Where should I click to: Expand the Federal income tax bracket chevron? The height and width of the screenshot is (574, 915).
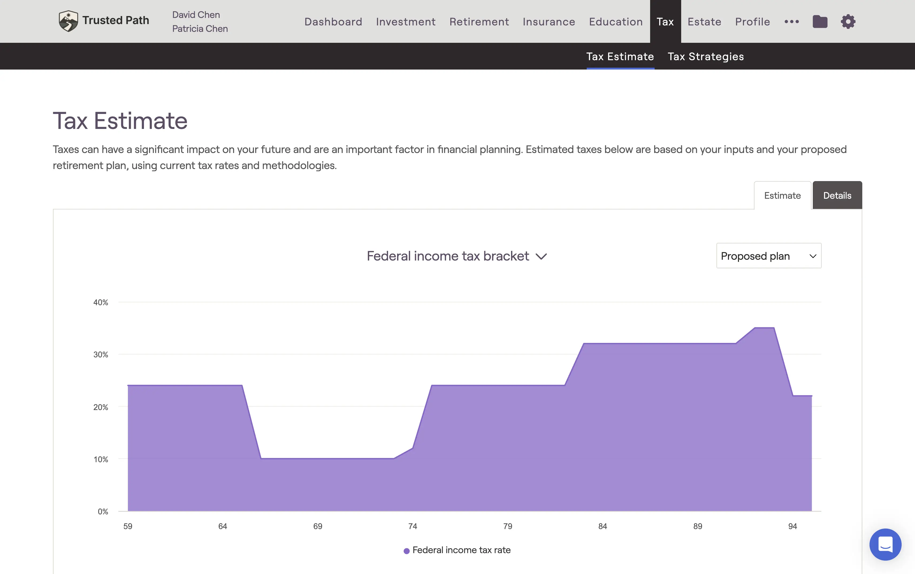pos(541,257)
